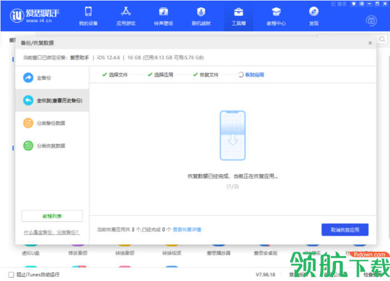390x281 pixels.
Task: Click the 取消恢复应用 button
Action: (345, 230)
